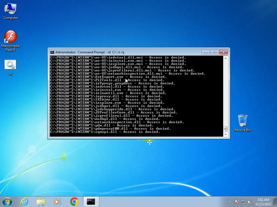Click the line containing ie9props.propdesc
Image resolution: width=277 pixels, height=207 pixels.
(113, 83)
